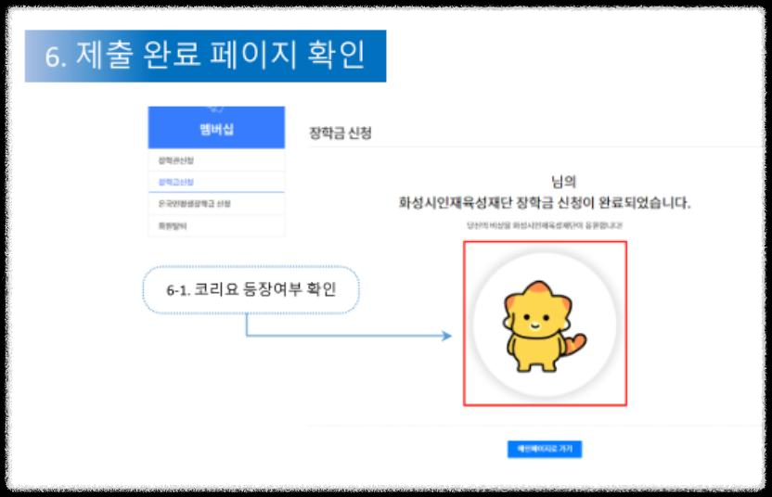
Task: Open 외국인 장학금 신청 in the sidebar
Action: [x=216, y=204]
